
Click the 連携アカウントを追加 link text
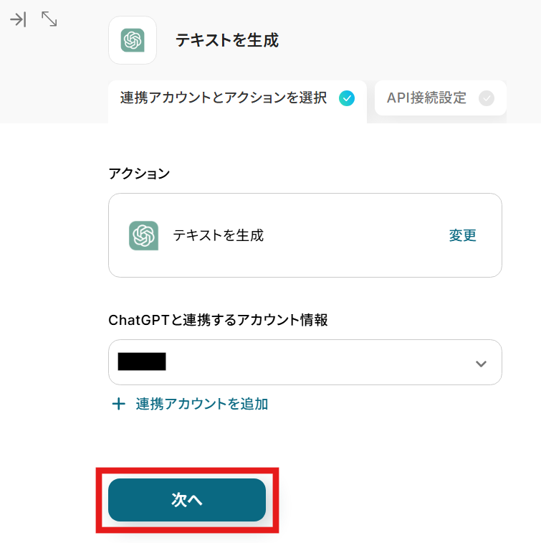(x=202, y=404)
